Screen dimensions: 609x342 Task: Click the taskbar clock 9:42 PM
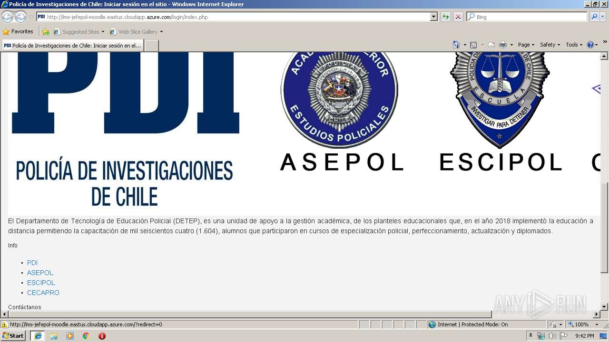(584, 336)
